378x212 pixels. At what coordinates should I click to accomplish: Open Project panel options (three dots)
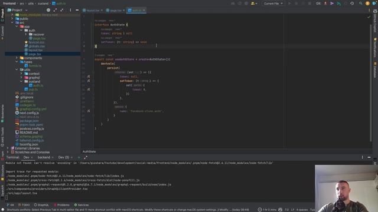[70, 10]
